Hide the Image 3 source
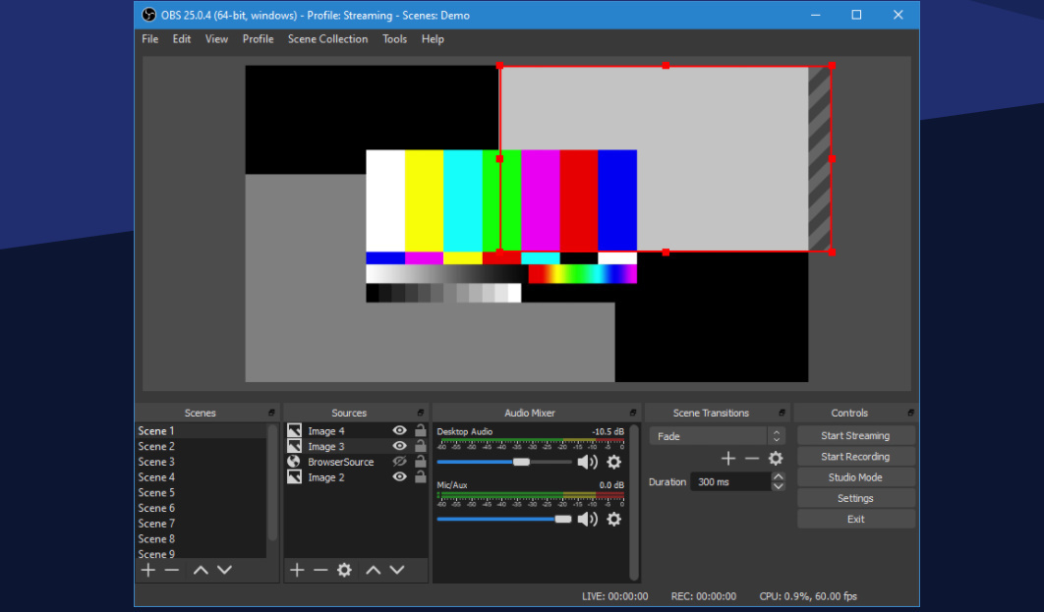 (x=399, y=446)
